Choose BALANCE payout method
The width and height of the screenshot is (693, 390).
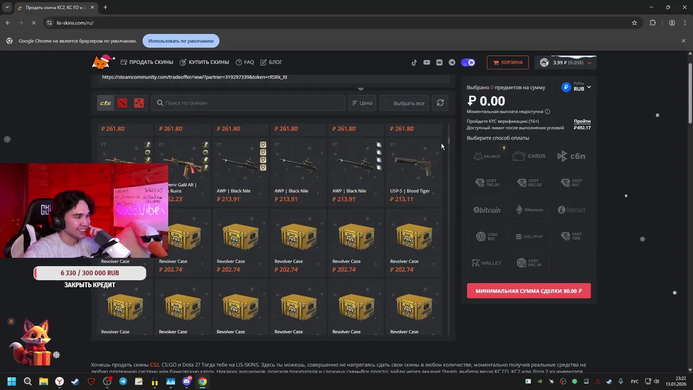[x=487, y=156]
